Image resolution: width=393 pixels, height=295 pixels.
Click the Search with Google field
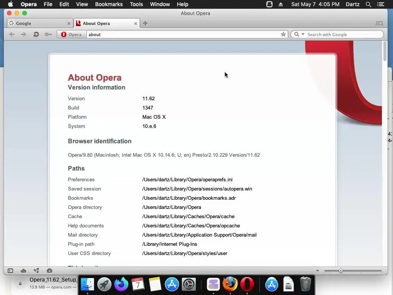pyautogui.click(x=344, y=34)
